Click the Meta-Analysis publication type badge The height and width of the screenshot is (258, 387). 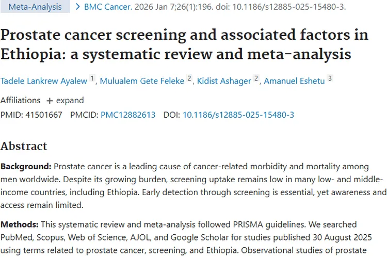pos(35,7)
